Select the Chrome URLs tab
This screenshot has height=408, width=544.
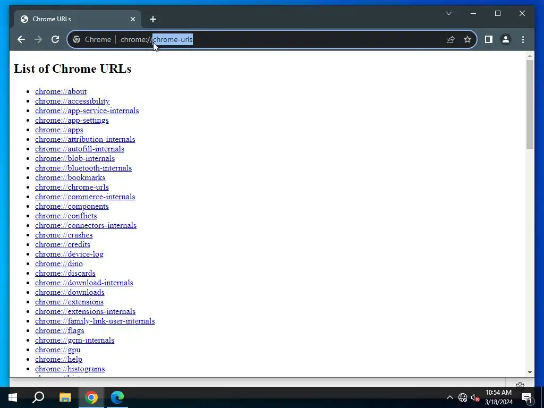tap(78, 19)
